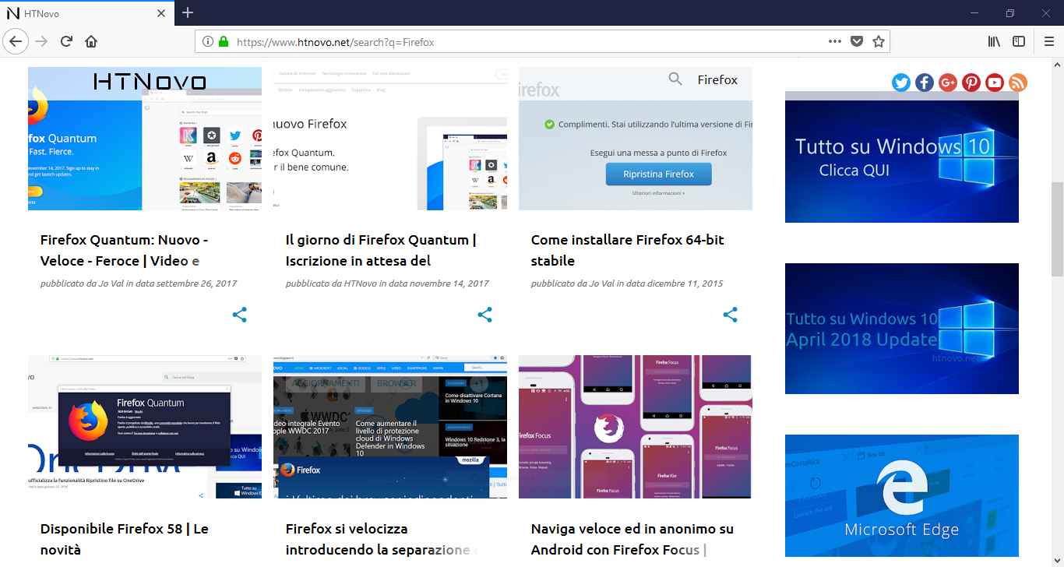This screenshot has width=1064, height=567.
Task: Share Come installare Firefox 64-bit post
Action: pos(731,315)
